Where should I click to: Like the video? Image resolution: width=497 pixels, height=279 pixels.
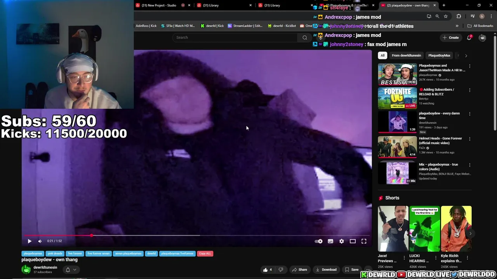pyautogui.click(x=268, y=270)
